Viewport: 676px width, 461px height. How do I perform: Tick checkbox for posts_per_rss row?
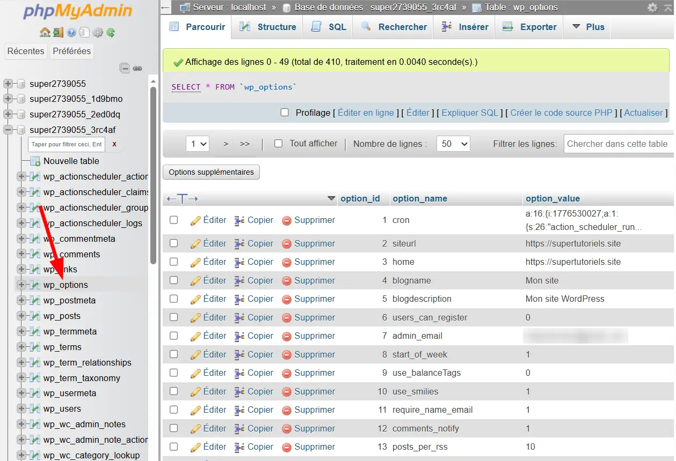[173, 447]
